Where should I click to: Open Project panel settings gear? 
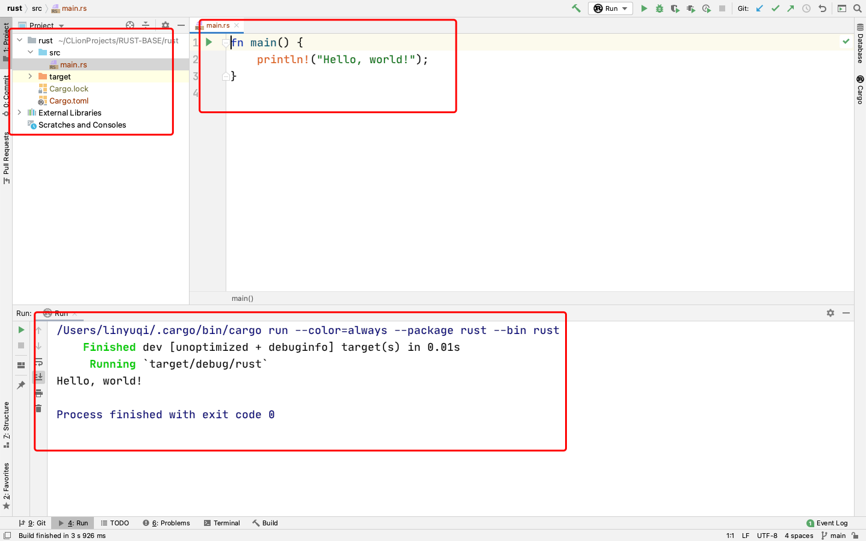click(165, 25)
